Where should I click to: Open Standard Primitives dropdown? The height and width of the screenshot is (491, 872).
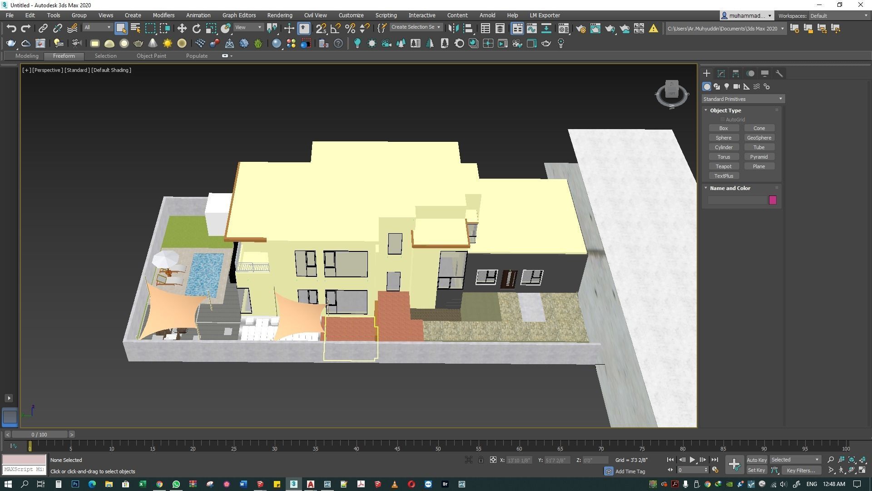[x=743, y=99]
